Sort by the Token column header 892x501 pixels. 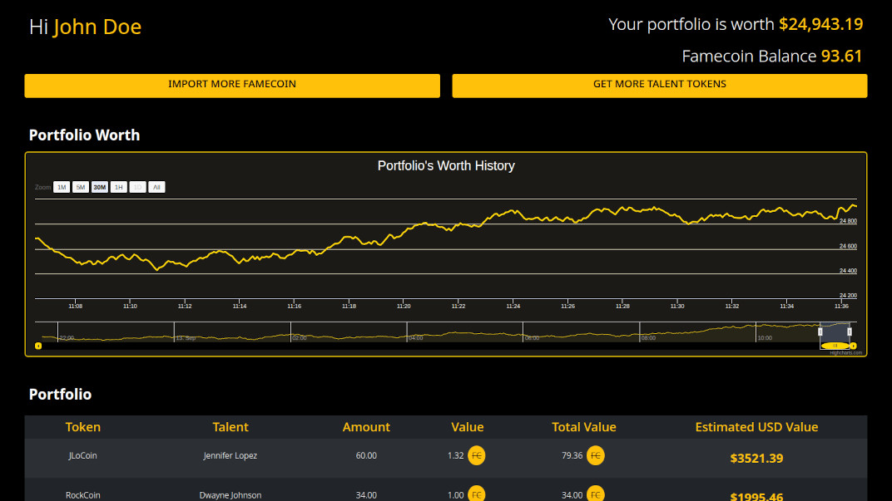82,427
